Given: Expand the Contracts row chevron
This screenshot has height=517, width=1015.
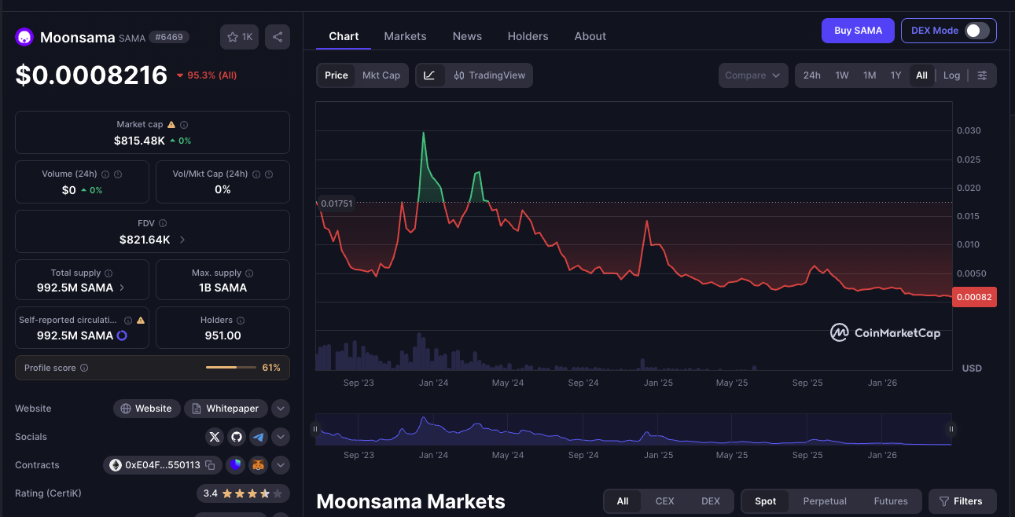Looking at the screenshot, I should point(281,465).
